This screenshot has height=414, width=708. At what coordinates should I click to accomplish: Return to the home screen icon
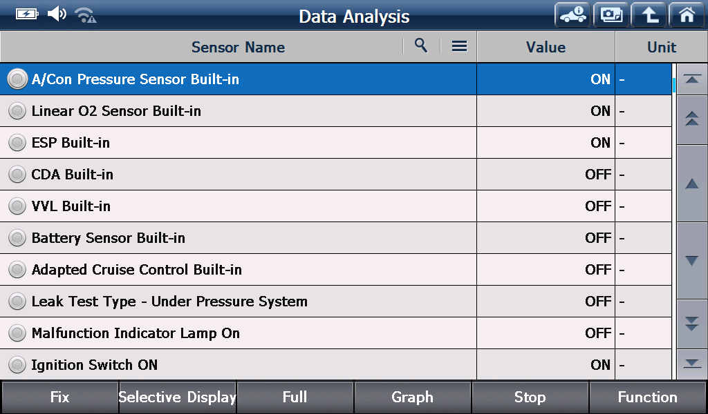click(687, 15)
